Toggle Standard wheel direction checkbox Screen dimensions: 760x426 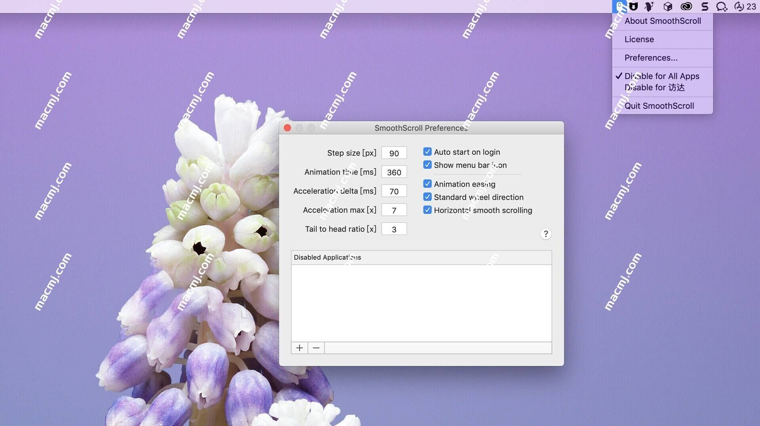coord(427,197)
